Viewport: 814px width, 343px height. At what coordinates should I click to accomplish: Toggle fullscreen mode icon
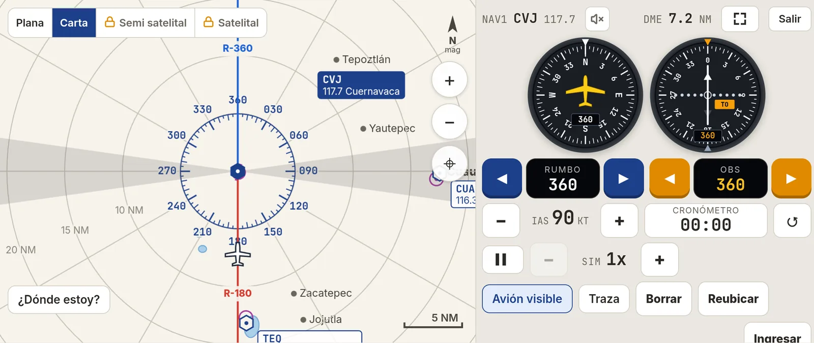click(740, 19)
